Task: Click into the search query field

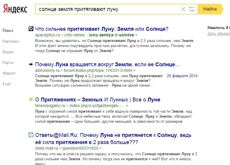Action: pyautogui.click(x=108, y=9)
